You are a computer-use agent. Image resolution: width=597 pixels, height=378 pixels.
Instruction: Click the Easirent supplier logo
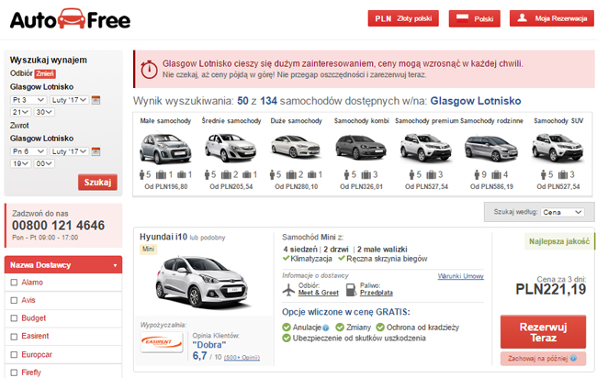click(162, 342)
